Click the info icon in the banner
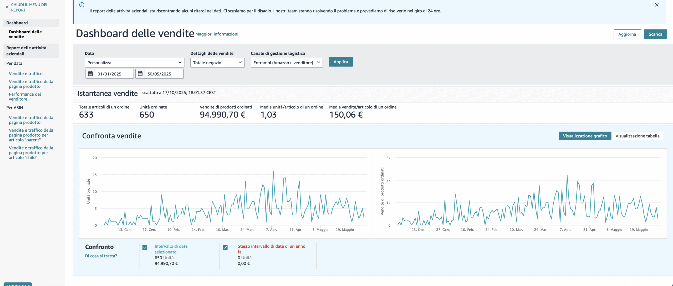The height and width of the screenshot is (286, 673). click(x=82, y=5)
